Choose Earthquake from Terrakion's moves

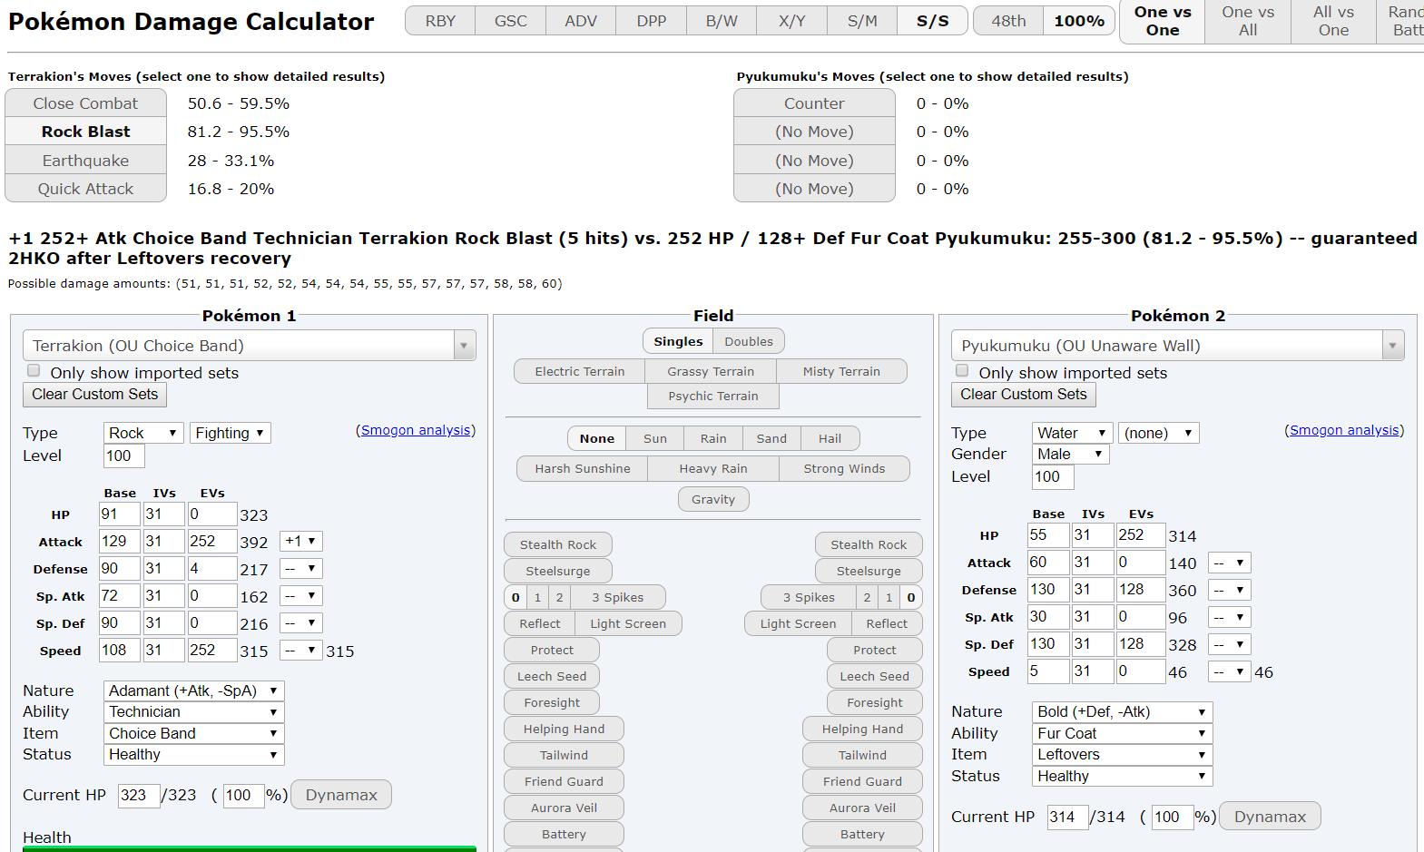(85, 161)
